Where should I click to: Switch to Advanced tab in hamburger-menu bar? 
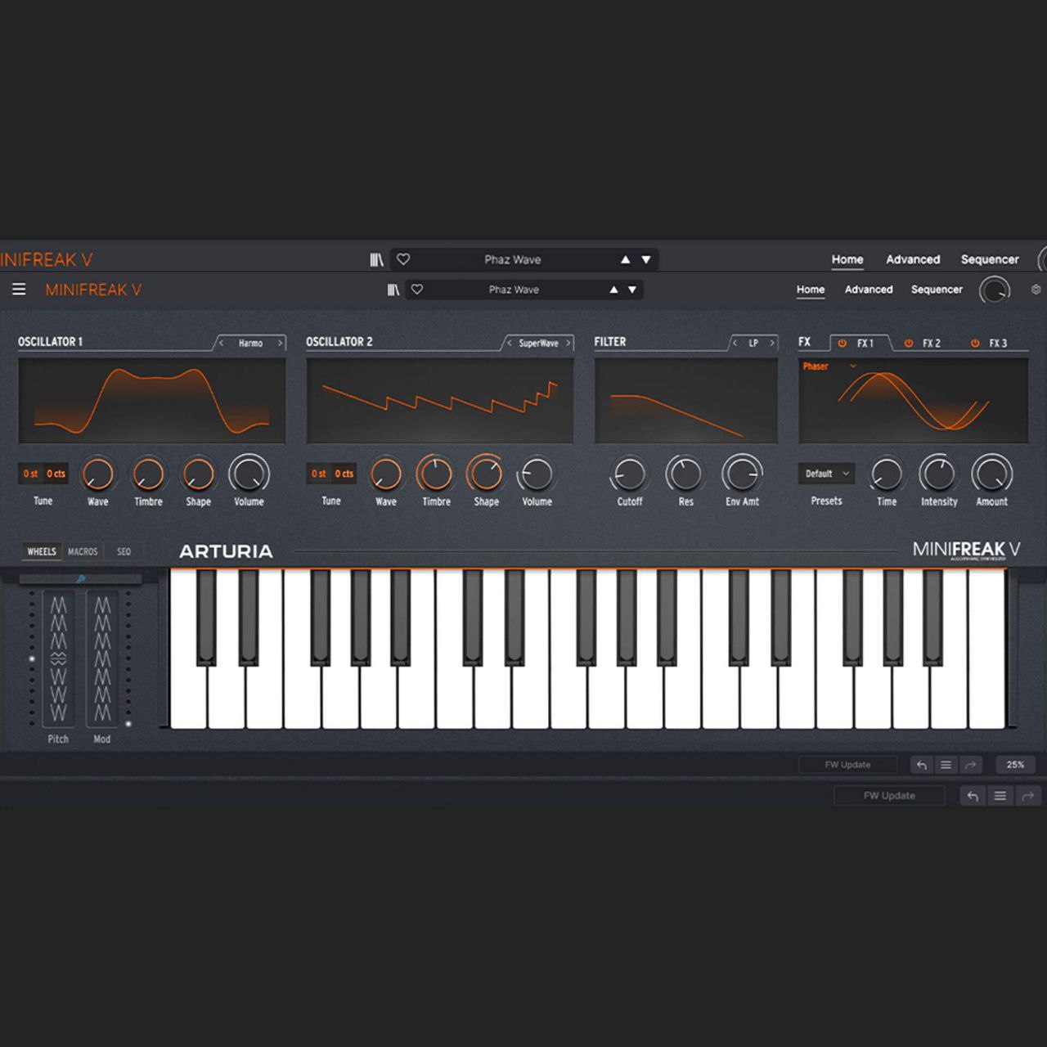[x=869, y=290]
